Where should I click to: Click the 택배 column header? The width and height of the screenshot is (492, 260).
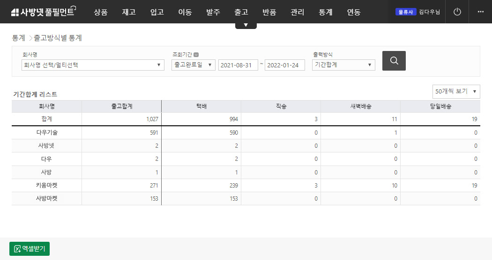[201, 107]
